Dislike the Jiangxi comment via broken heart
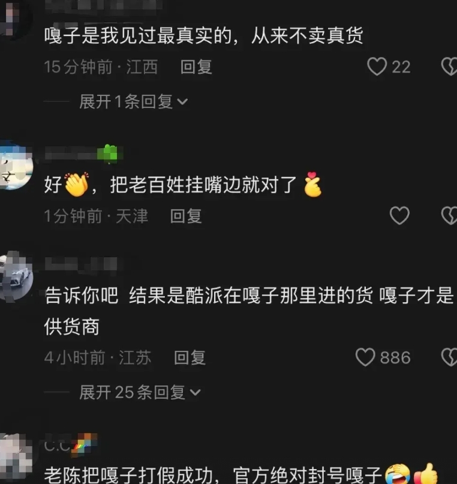The image size is (457, 484). [449, 67]
